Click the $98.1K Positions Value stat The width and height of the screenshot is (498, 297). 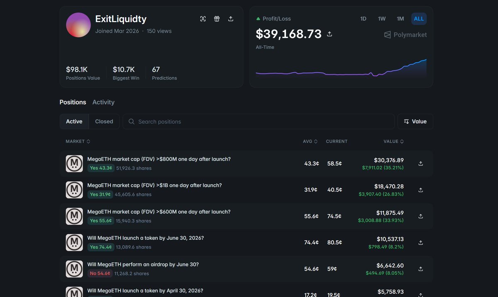83,73
